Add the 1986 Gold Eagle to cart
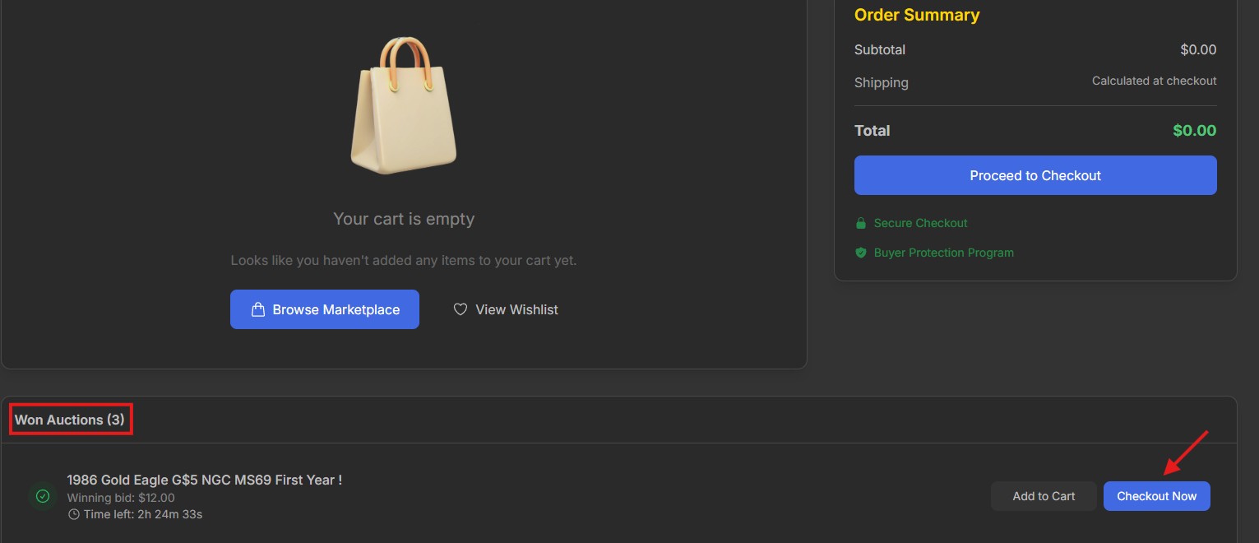 click(1044, 496)
